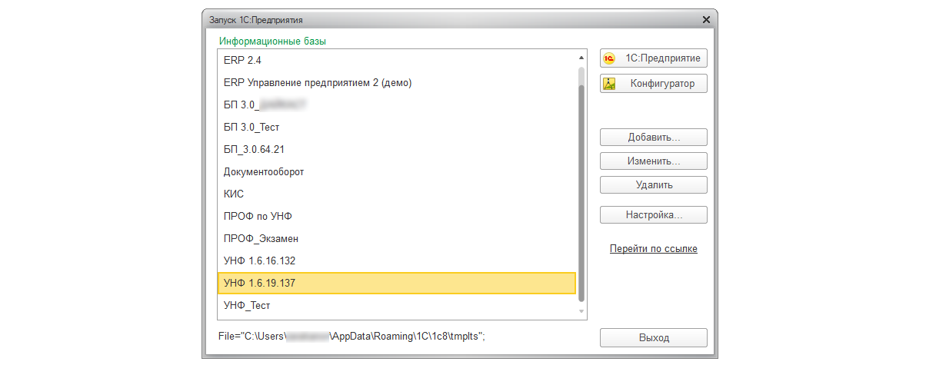Select the БП_3.0.64.21 base

[x=397, y=149]
